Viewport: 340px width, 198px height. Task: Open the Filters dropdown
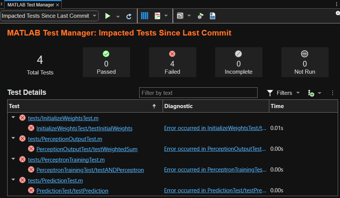pyautogui.click(x=284, y=93)
